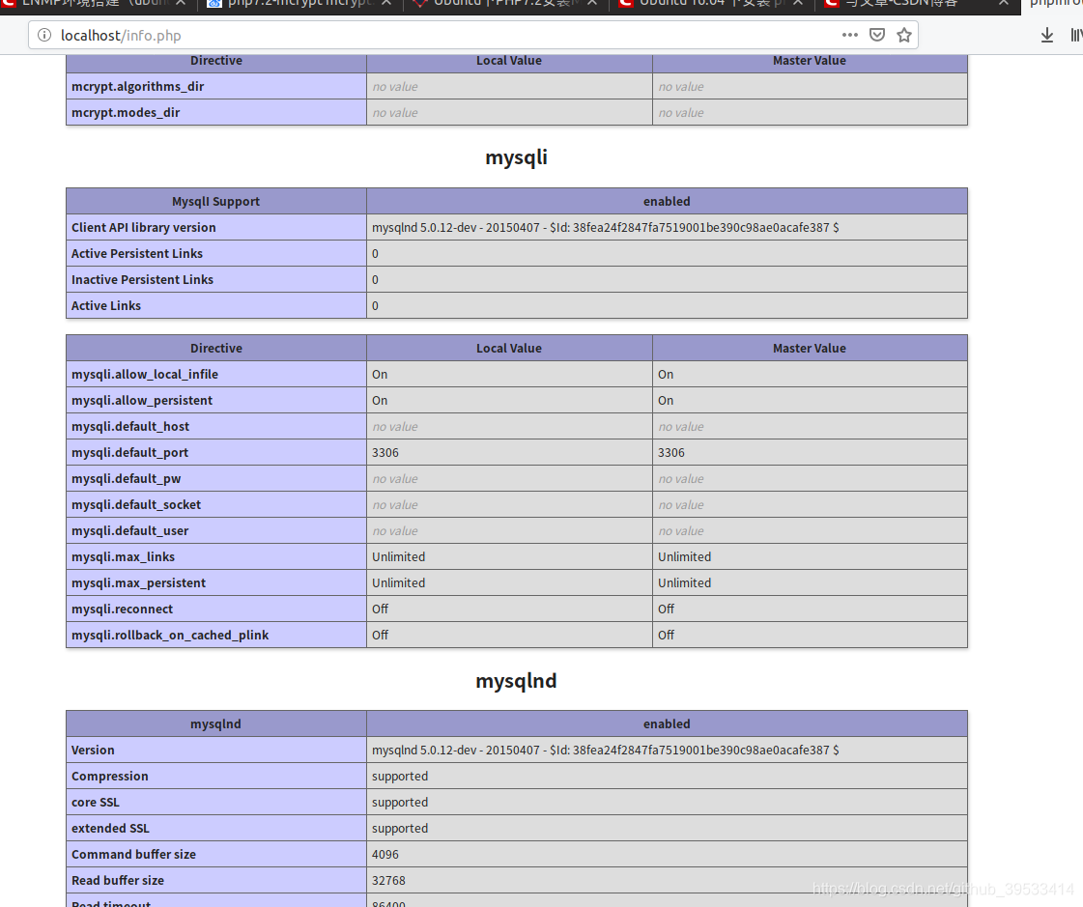Click master 'Off' for mysqli.rollback_on_cached_plink
The height and width of the screenshot is (907, 1083).
666,635
